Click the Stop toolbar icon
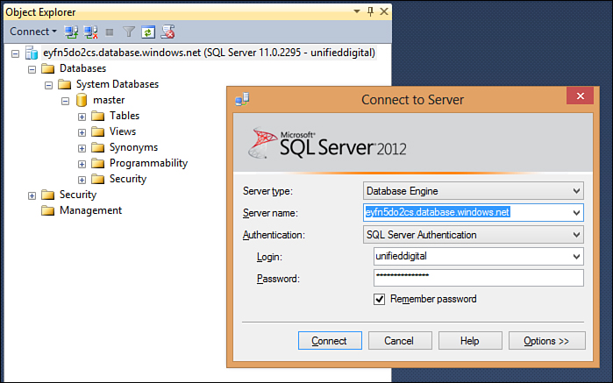The width and height of the screenshot is (613, 383). click(x=110, y=32)
